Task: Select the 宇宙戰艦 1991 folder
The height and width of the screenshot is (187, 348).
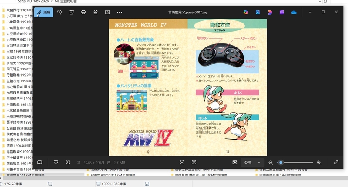Action: pyautogui.click(x=17, y=104)
